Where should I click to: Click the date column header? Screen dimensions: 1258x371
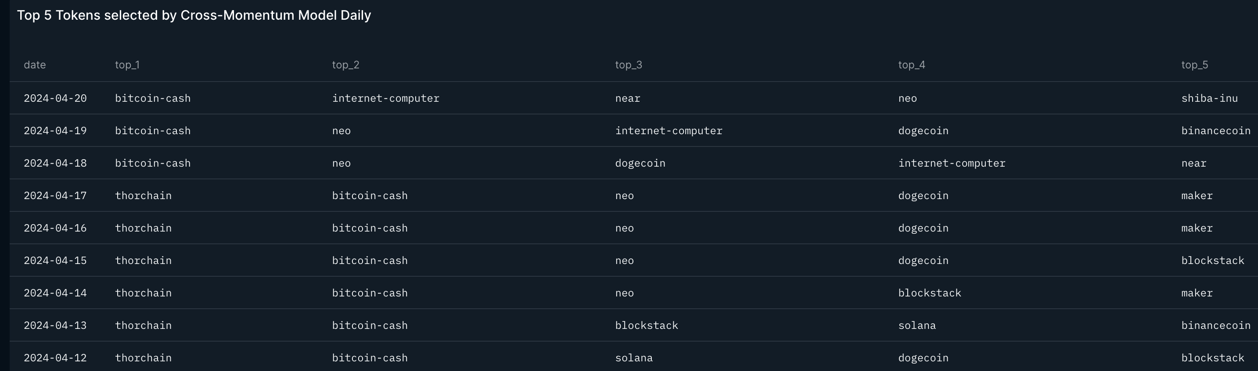(35, 65)
